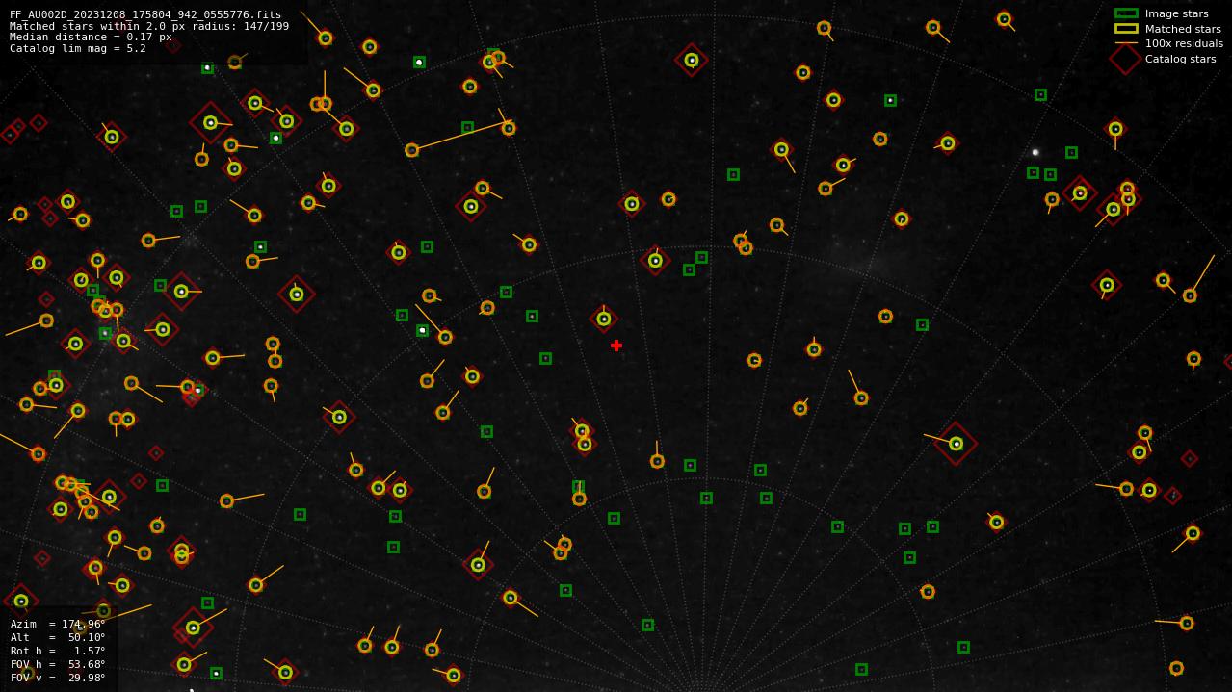Click the 'Azim = 174.96°' readout
The height and width of the screenshot is (692, 1232).
[58, 624]
